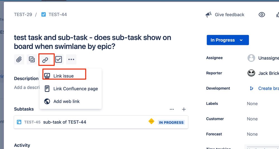Open parent issue TEST-29 breadcrumb

pyautogui.click(x=23, y=15)
